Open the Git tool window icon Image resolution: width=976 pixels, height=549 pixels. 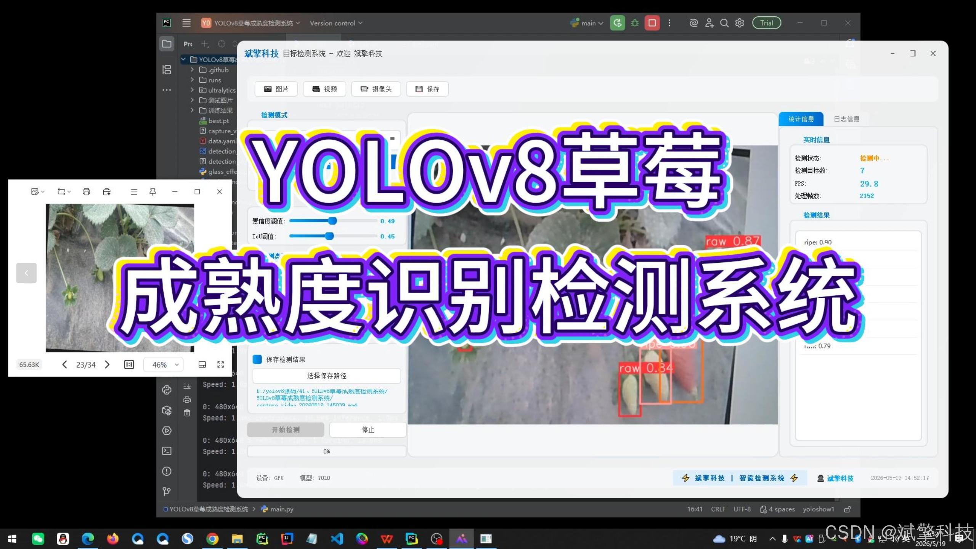(x=167, y=491)
